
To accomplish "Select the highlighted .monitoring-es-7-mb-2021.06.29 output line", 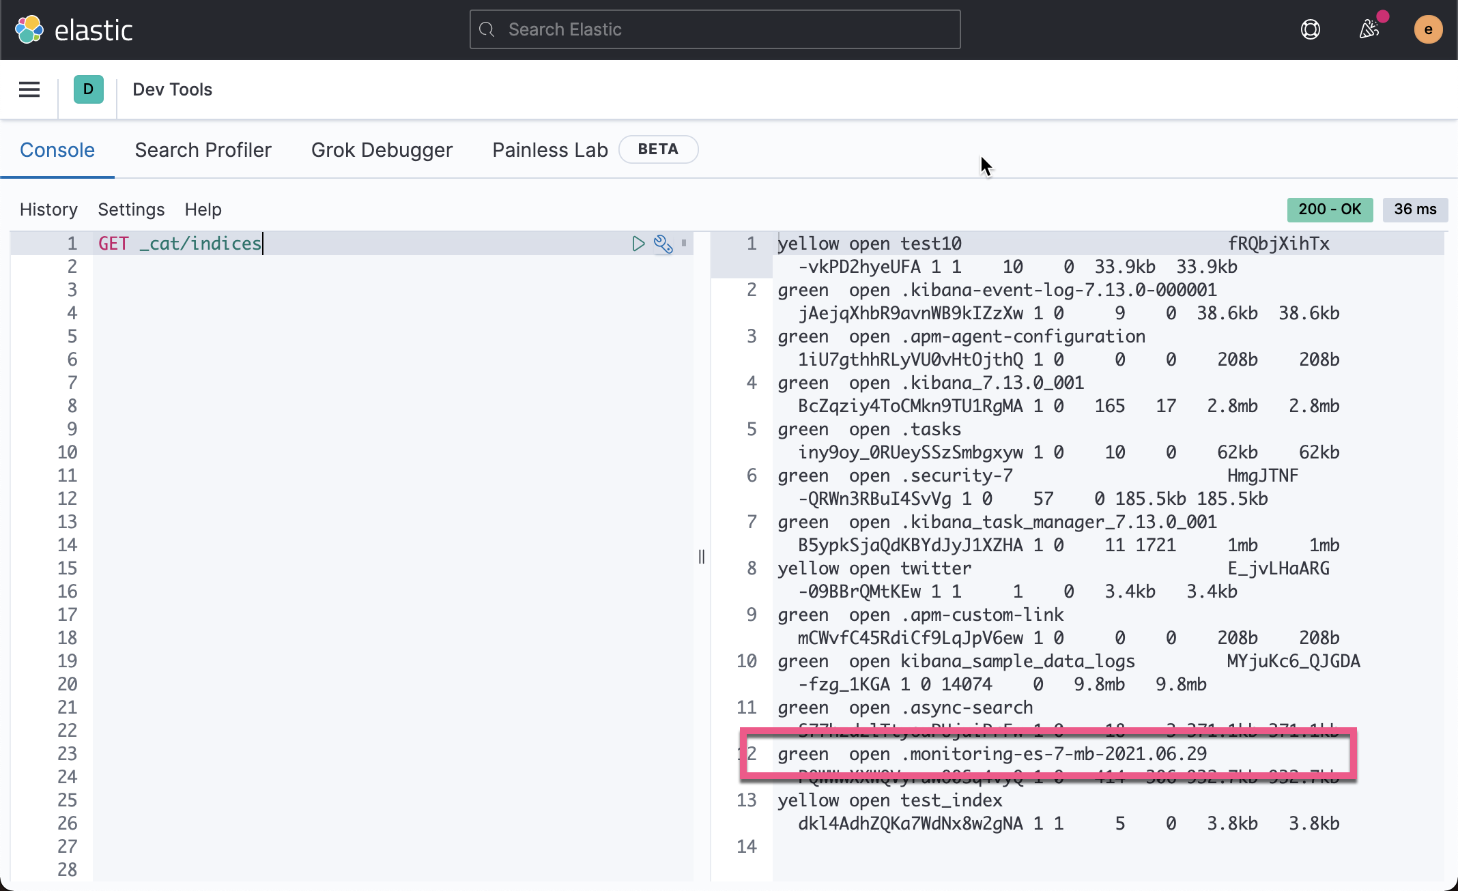I will click(x=990, y=754).
